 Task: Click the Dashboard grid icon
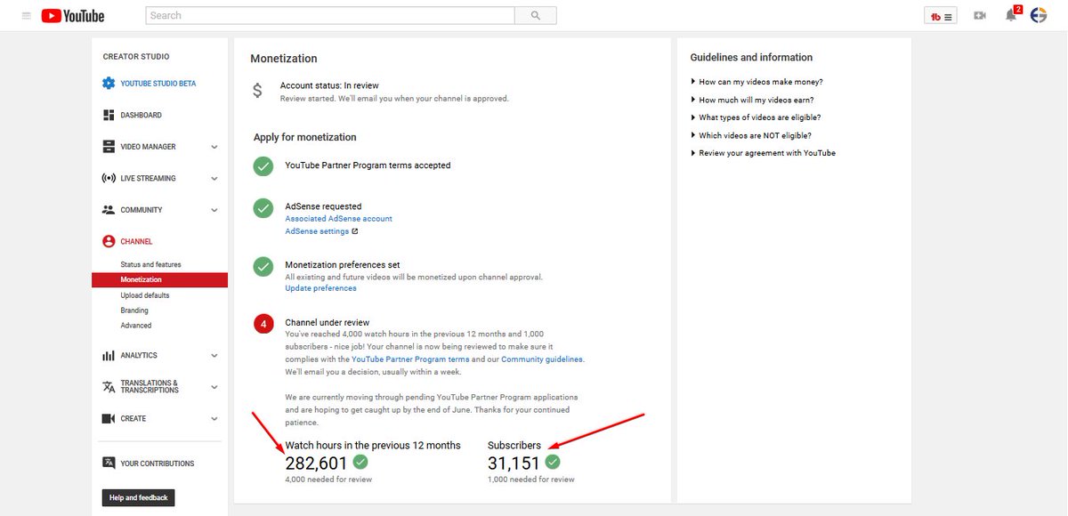click(x=109, y=116)
